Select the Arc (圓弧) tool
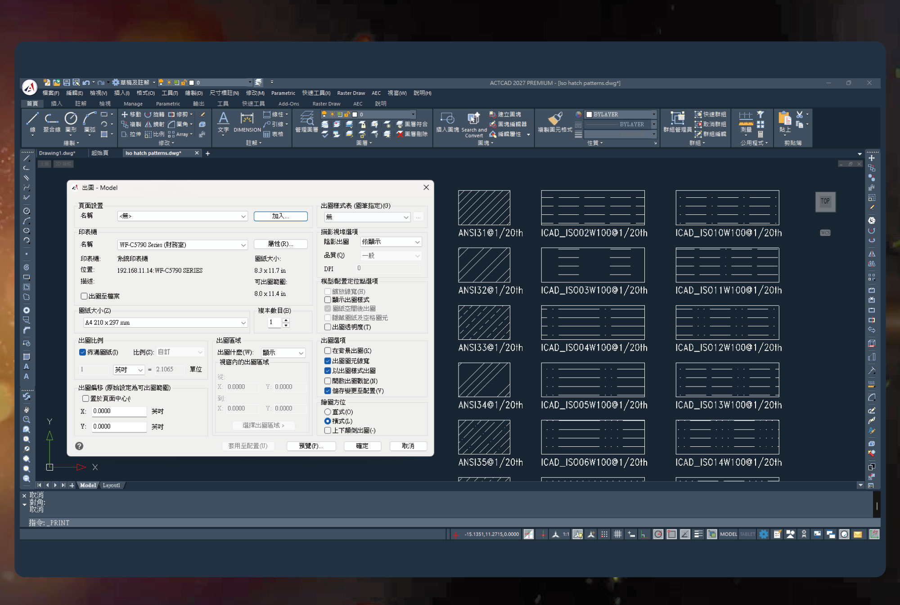 coord(90,122)
